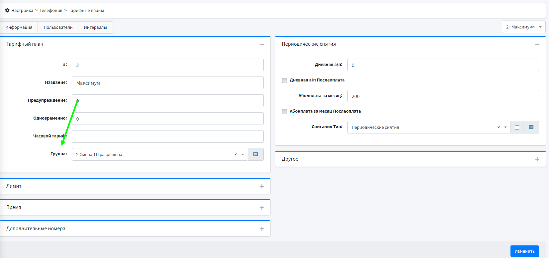Open the Списания Тип dropdown arrow

click(505, 127)
